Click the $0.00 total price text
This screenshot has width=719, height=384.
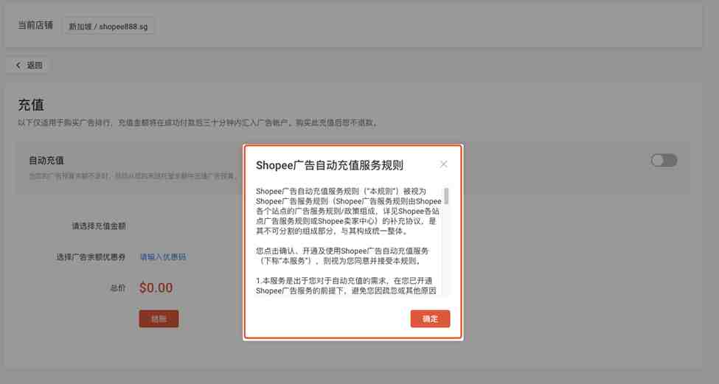[156, 287]
